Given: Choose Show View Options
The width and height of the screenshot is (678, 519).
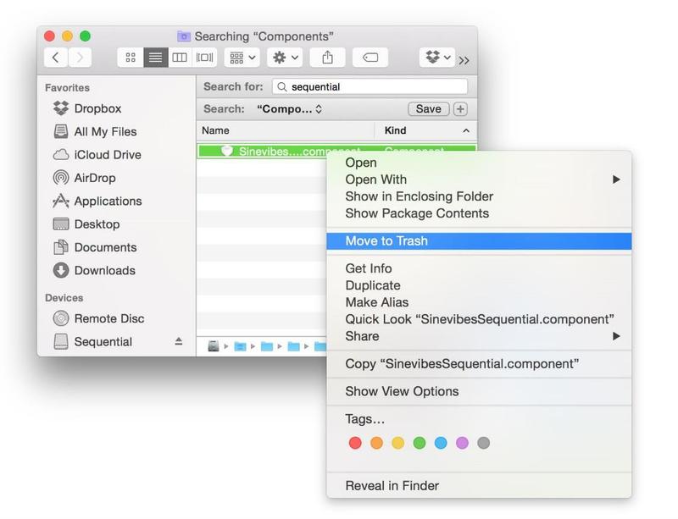Looking at the screenshot, I should point(479,391).
